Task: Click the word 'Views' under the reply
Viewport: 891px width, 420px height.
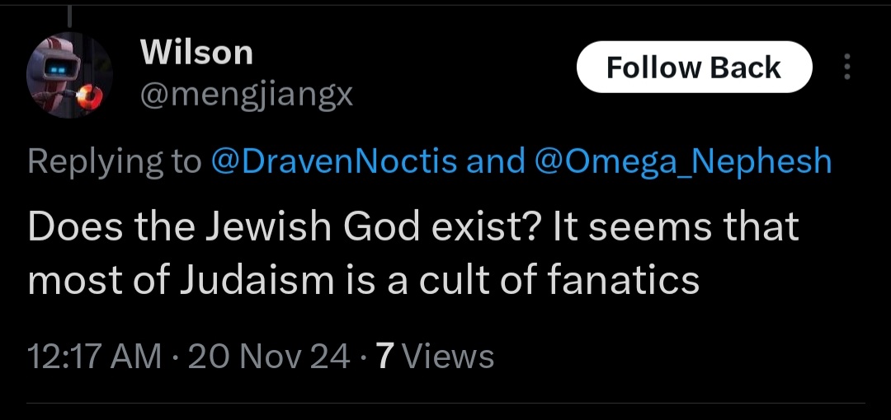Action: [451, 357]
